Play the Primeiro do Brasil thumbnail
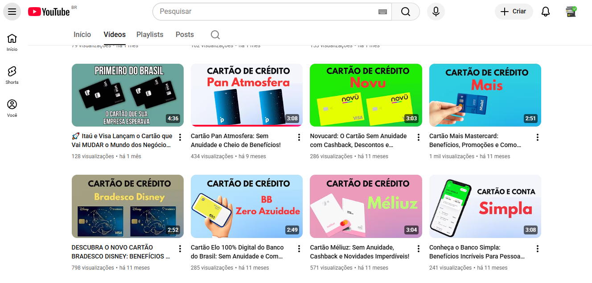The height and width of the screenshot is (283, 592). point(127,95)
